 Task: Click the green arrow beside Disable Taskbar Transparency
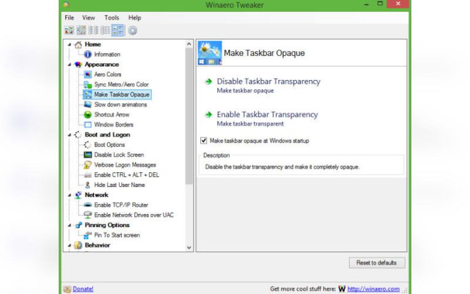208,81
